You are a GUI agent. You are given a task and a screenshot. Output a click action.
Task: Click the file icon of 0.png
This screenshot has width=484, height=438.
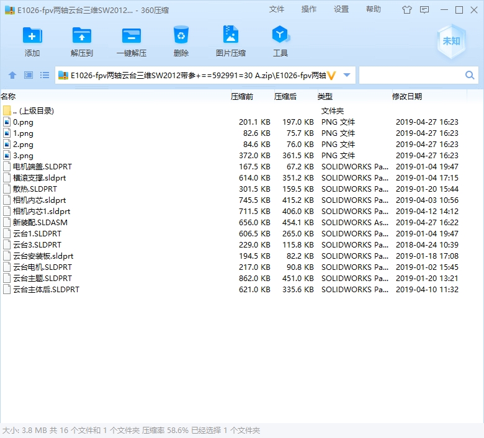pos(7,122)
